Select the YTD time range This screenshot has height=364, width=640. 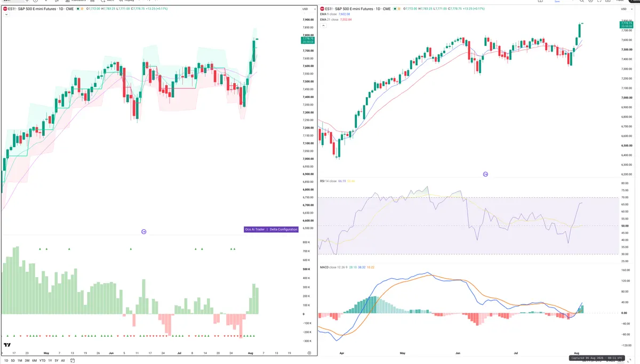42,361
